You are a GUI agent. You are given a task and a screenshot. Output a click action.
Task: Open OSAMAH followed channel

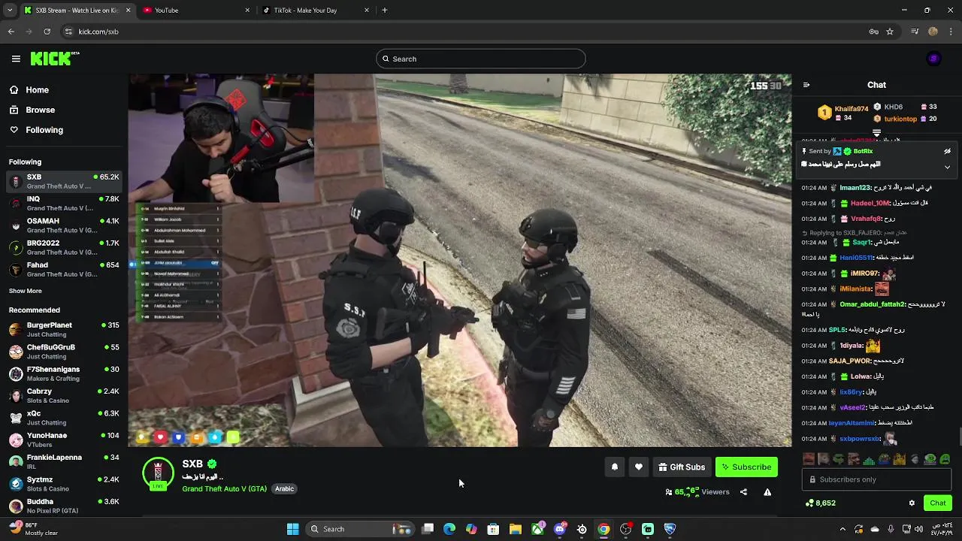(64, 225)
